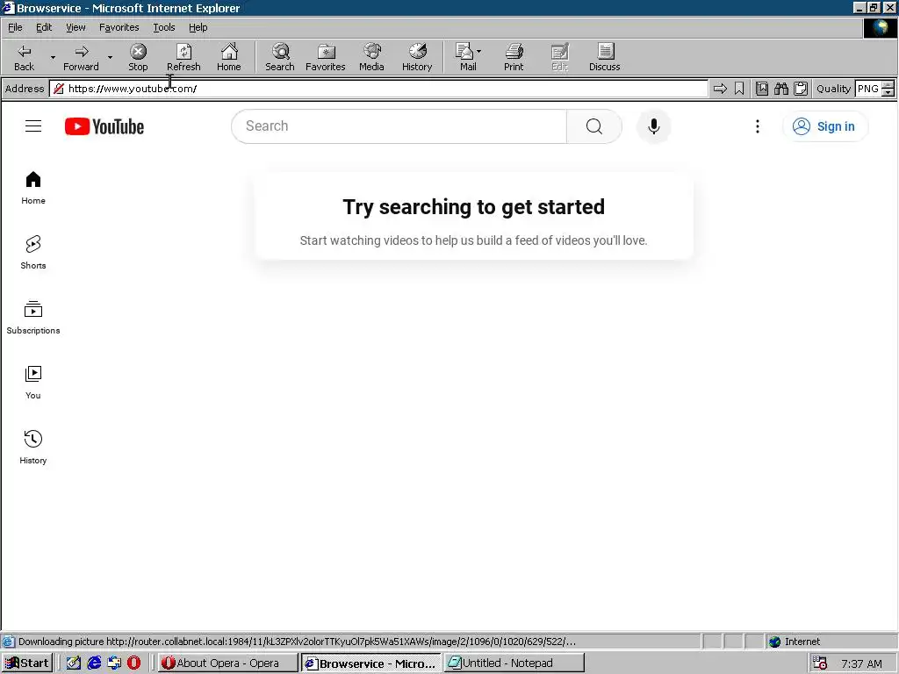Switch to Untitled - Notepad taskbar window

pos(514,663)
